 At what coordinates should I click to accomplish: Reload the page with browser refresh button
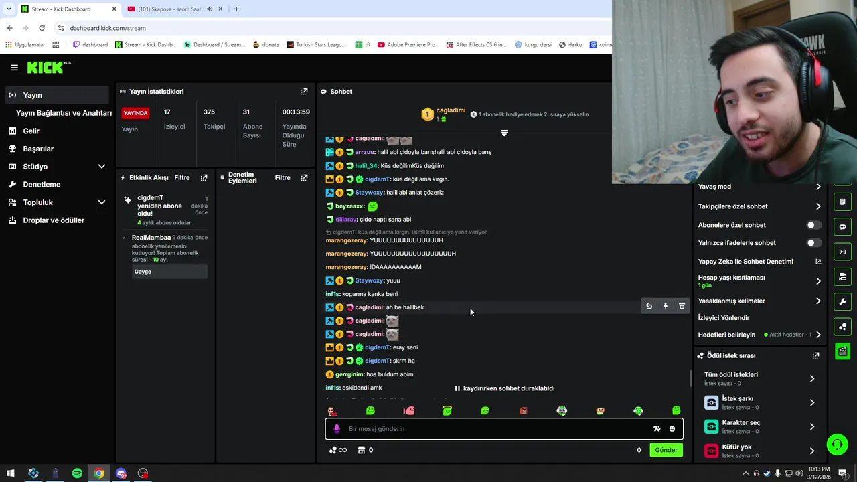click(x=42, y=28)
